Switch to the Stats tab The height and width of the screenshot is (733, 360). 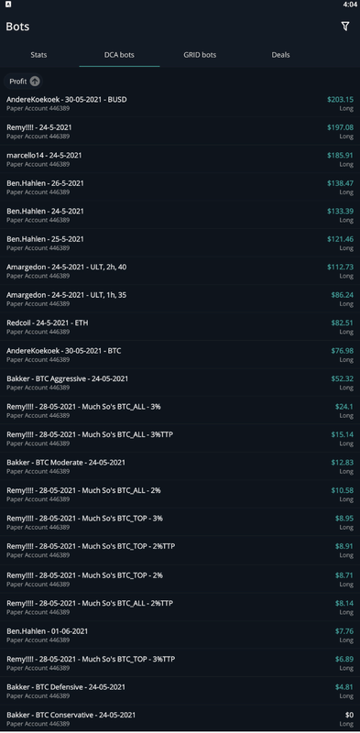(x=38, y=55)
